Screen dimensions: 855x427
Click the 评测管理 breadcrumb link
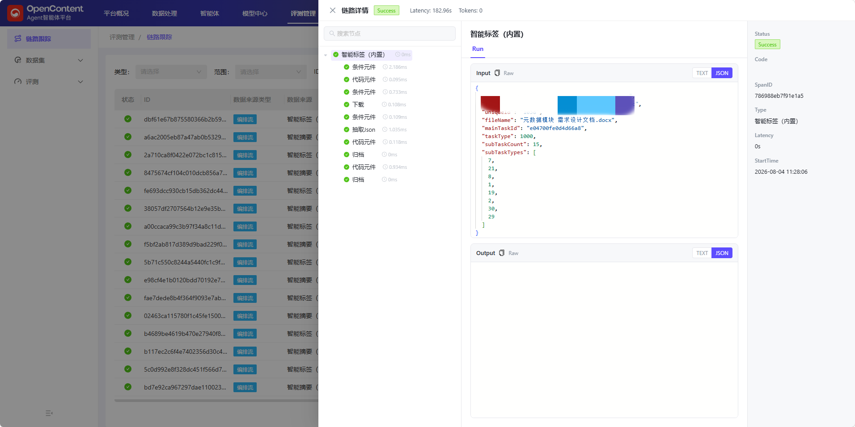(122, 37)
